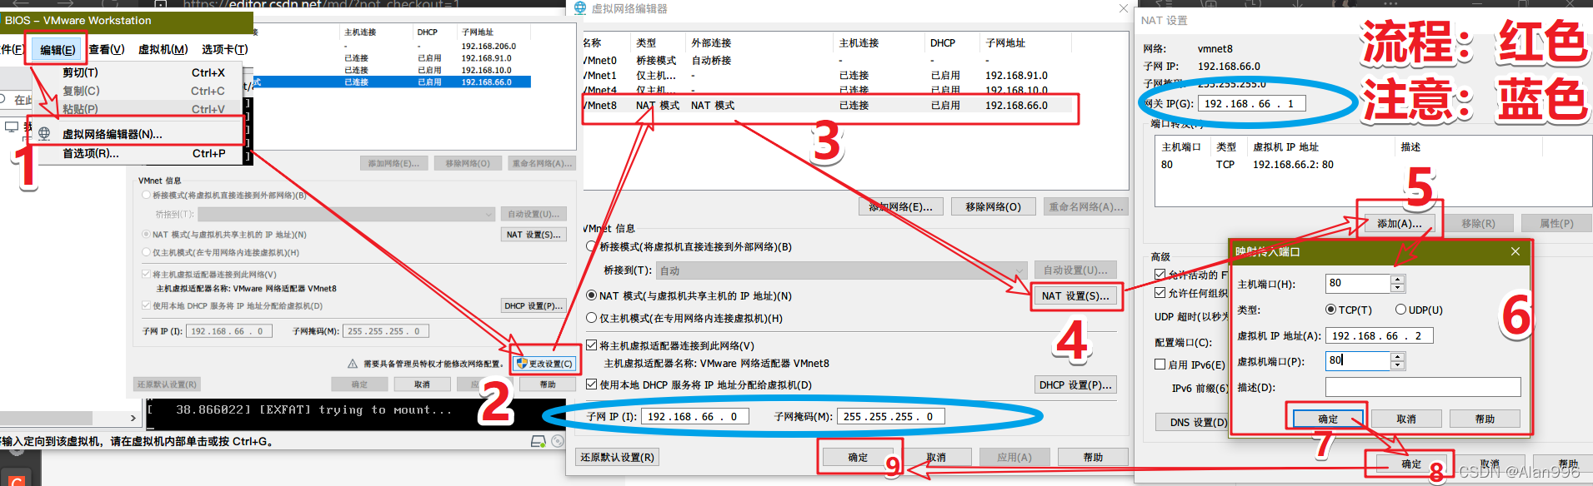Click the bottom 确定 button of NAT settings window
This screenshot has height=486, width=1593.
tap(1411, 464)
